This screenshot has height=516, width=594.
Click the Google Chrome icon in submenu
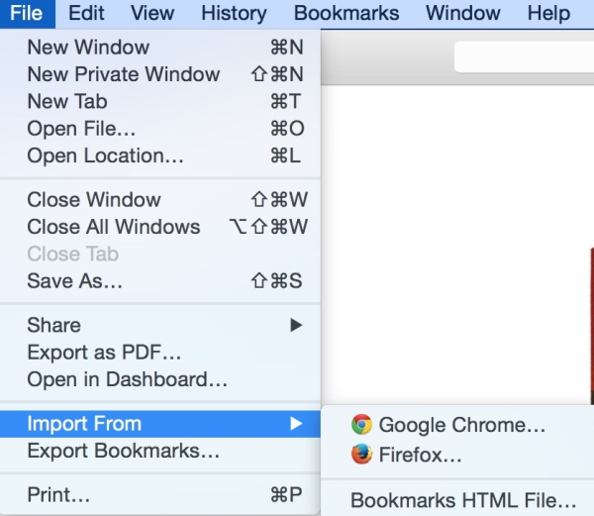(x=361, y=425)
